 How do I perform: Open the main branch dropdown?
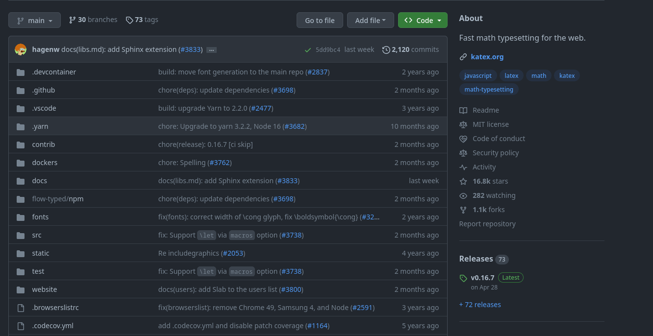34,20
